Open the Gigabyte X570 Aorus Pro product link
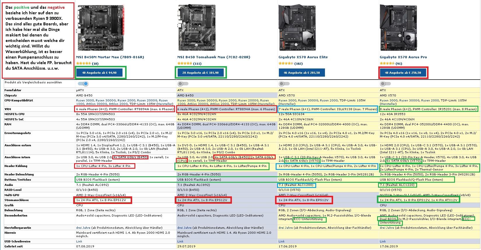The image size is (481, 250). [403, 57]
